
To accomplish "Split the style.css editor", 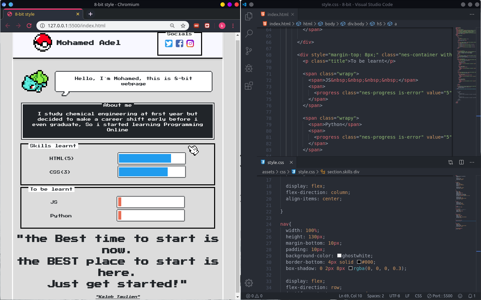I will (461, 162).
